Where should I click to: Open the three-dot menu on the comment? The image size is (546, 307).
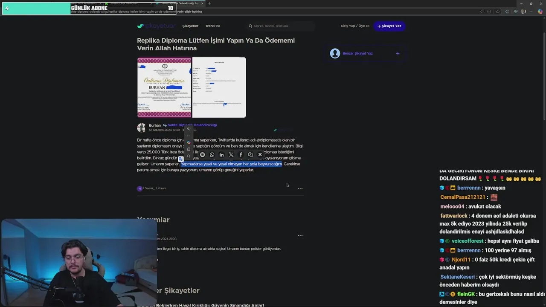(300, 235)
